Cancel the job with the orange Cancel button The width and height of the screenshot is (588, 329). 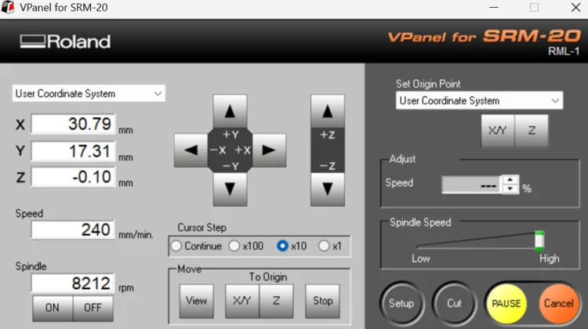(559, 303)
